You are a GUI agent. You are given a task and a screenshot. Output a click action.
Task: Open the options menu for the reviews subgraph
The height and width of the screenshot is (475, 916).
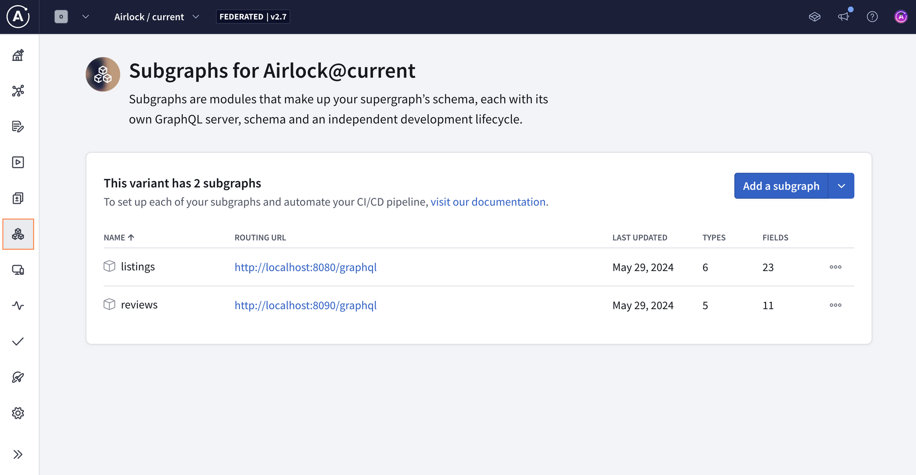tap(835, 305)
